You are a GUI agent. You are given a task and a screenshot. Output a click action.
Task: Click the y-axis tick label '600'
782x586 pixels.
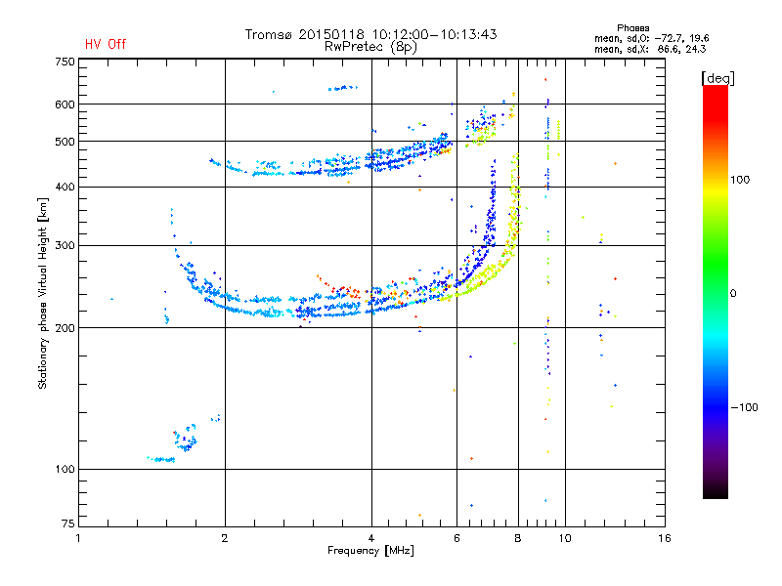point(65,105)
